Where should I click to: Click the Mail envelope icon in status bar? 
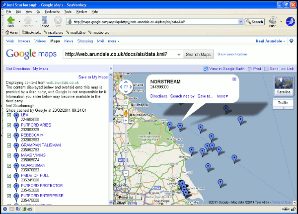click(12, 209)
